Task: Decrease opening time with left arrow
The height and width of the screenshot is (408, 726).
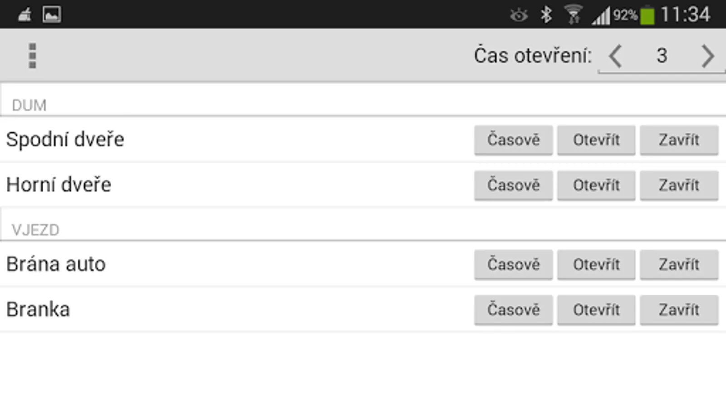Action: (615, 56)
